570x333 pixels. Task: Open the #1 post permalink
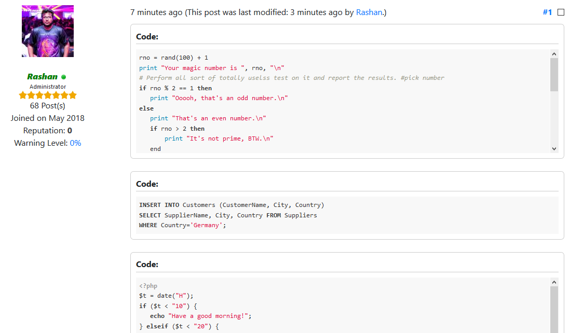547,12
